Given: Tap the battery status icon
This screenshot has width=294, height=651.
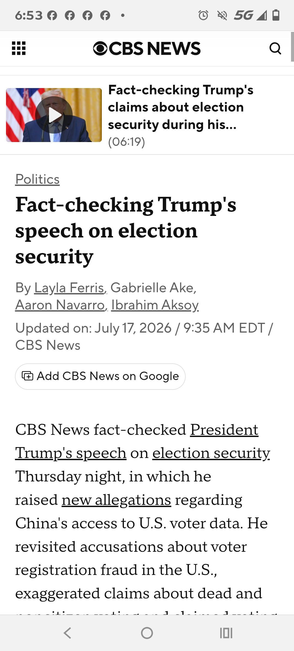Looking at the screenshot, I should [x=276, y=15].
